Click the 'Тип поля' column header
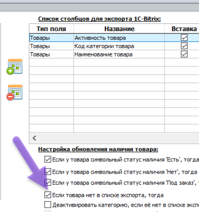The width and height of the screenshot is (199, 212). click(52, 29)
